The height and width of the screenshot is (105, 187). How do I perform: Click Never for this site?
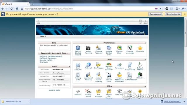pos(173,14)
